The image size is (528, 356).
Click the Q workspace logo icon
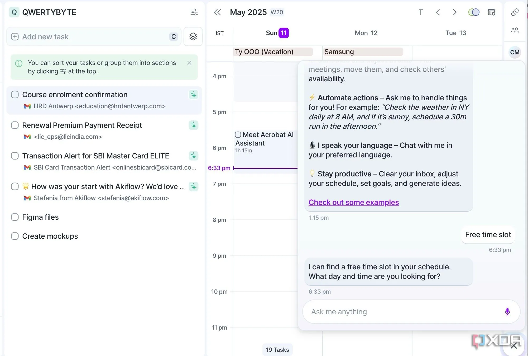pos(14,12)
